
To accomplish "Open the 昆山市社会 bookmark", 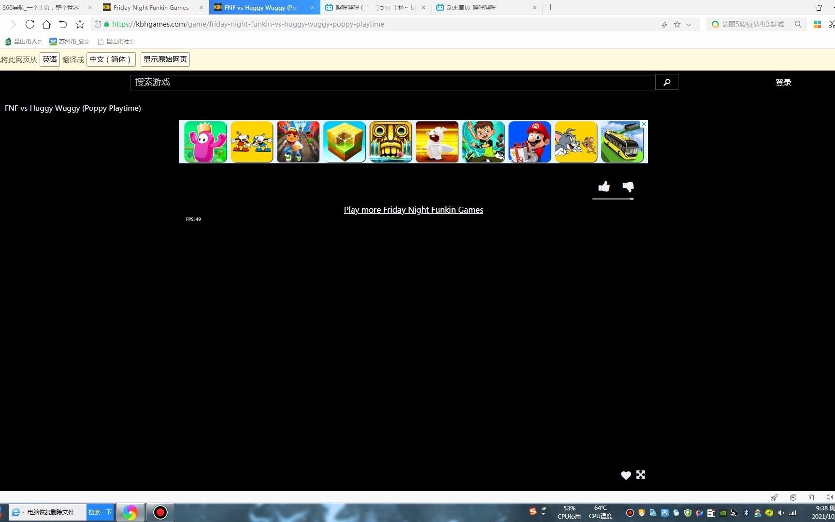I will click(116, 42).
